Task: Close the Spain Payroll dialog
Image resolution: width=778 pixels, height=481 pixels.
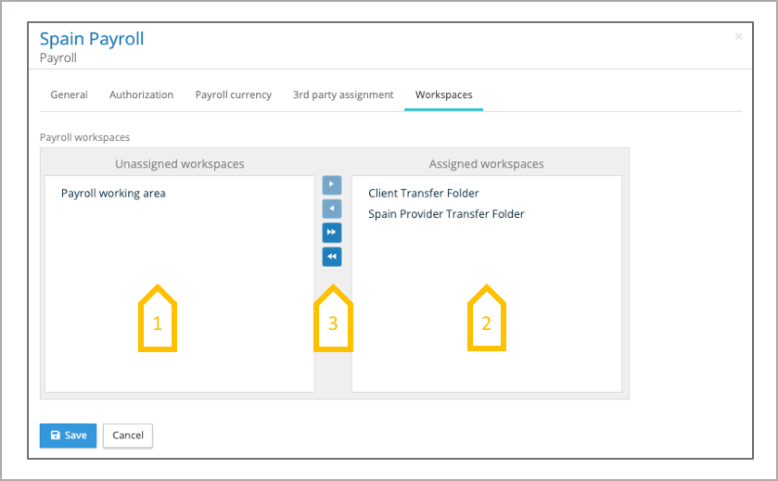Action: coord(738,37)
